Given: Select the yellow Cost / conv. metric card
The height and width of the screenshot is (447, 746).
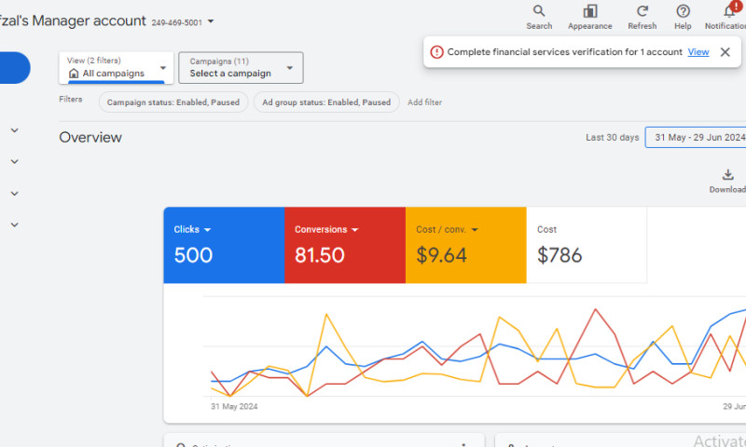Looking at the screenshot, I should pos(466,245).
